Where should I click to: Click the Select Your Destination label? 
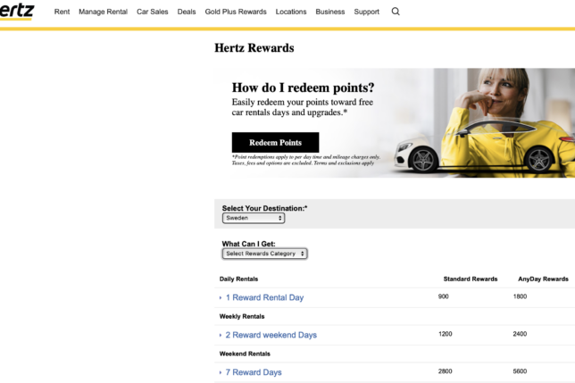click(x=265, y=208)
